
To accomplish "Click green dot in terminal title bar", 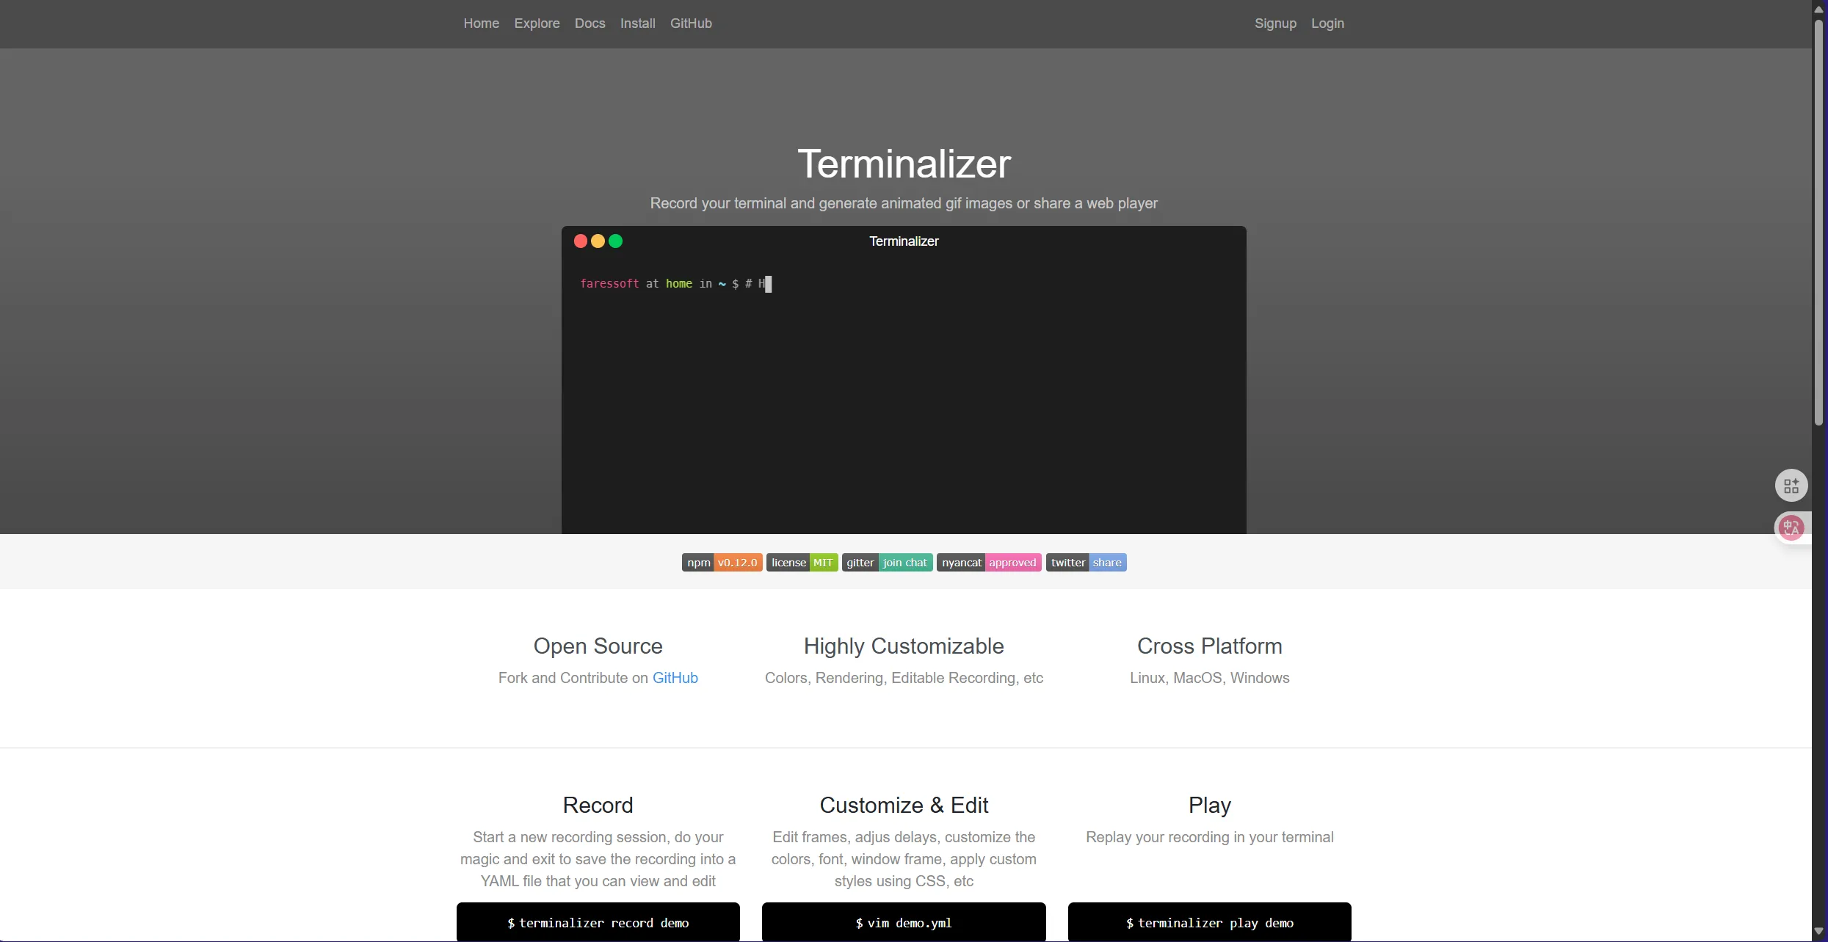I will [x=616, y=241].
